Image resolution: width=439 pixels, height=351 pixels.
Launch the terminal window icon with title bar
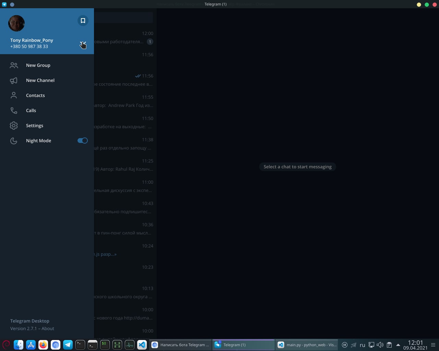(x=93, y=345)
